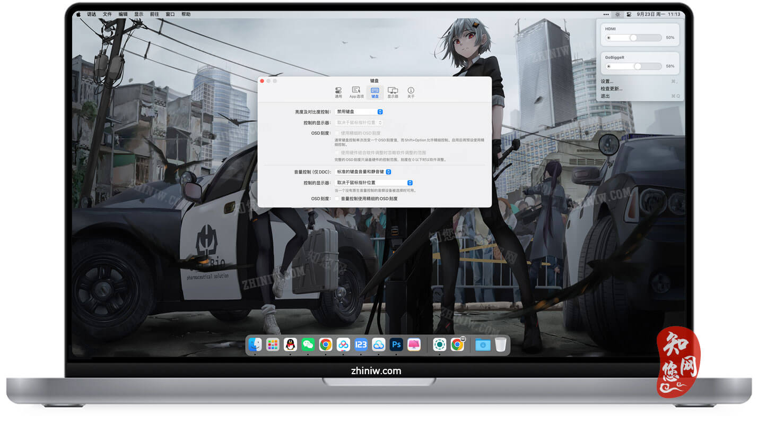
Task: Tick 使用硬件结合软件调整时忽略软件调整的范围 checkbox
Action: pos(337,152)
